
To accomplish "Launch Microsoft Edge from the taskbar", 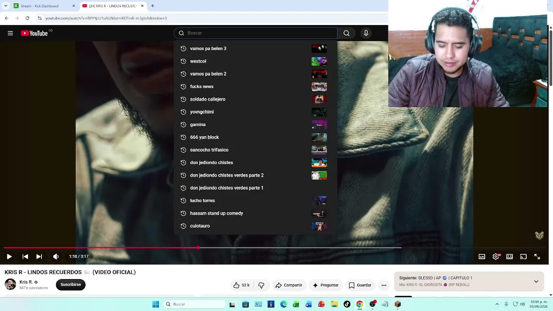I will coord(283,305).
